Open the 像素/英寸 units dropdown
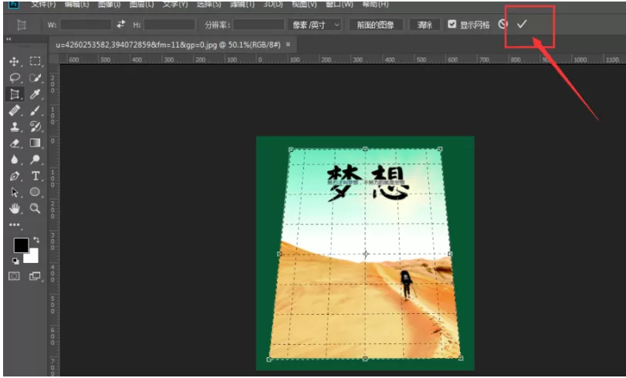Screen dimensions: 626x378 315,25
